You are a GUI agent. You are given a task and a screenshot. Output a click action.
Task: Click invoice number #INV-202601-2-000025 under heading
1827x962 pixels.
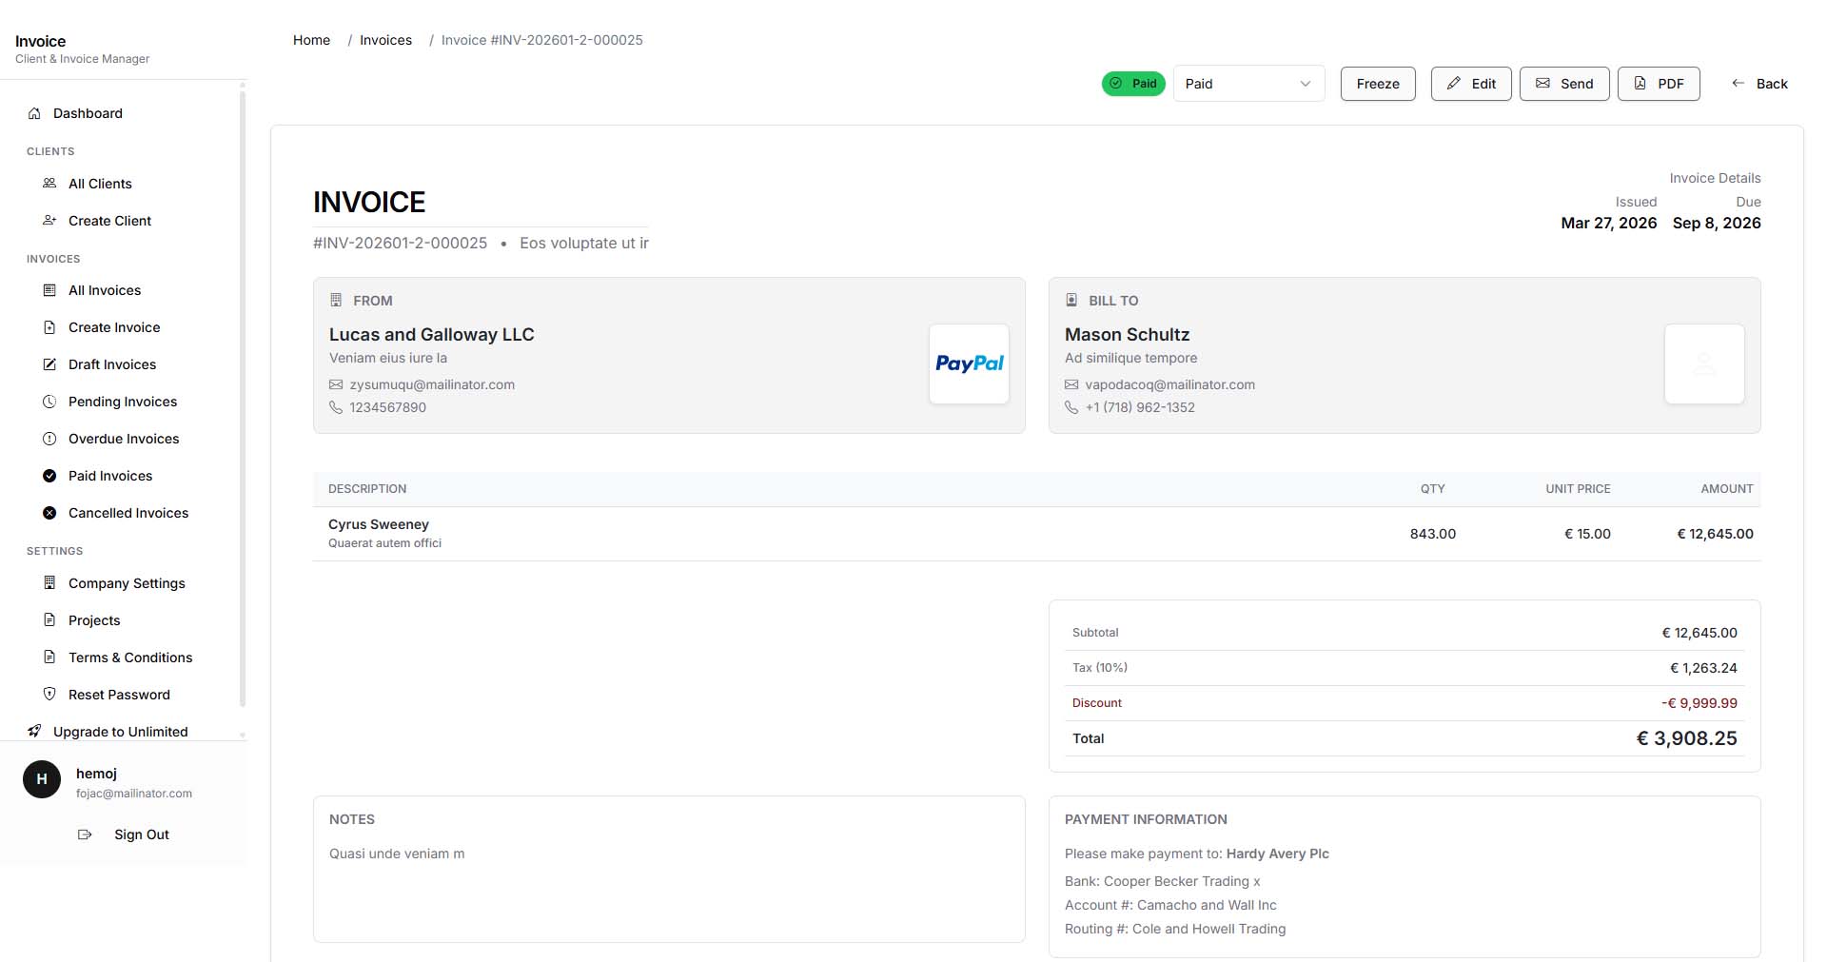coord(400,244)
